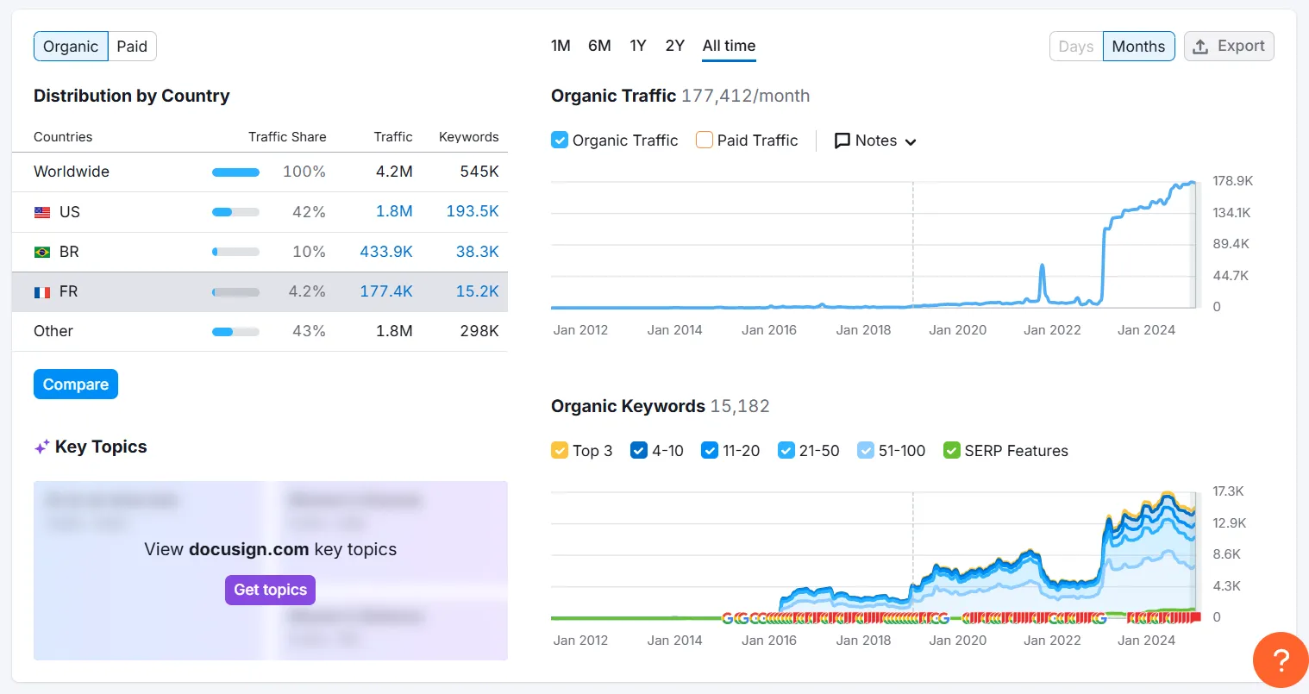Click the Export upload arrow icon
Screen dimensions: 1309x694
tap(1200, 47)
